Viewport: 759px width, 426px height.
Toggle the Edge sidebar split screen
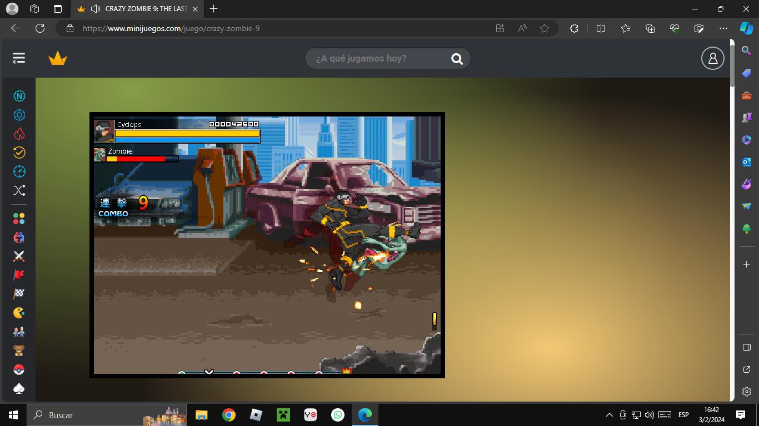point(601,28)
